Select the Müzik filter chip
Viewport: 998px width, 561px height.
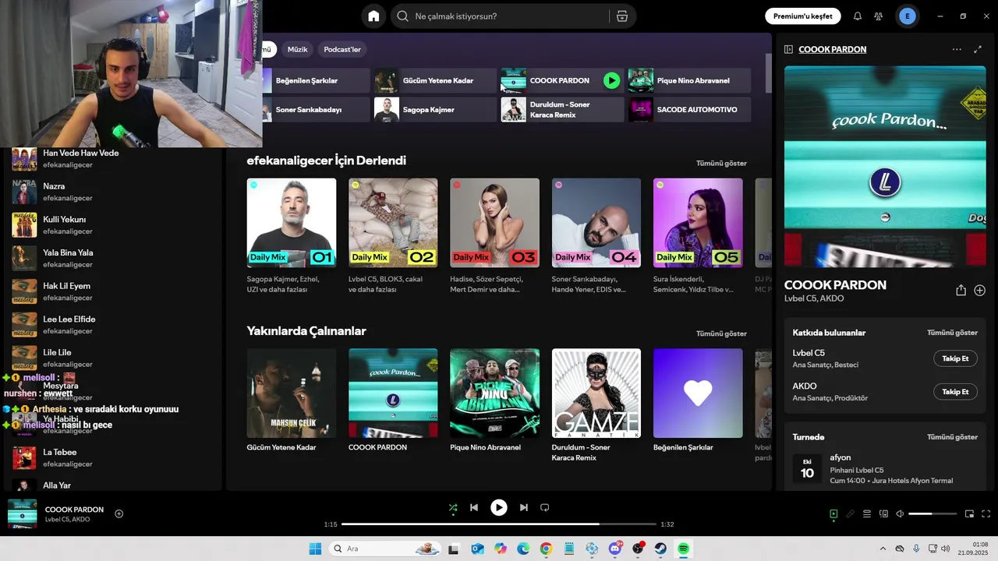[x=297, y=49]
